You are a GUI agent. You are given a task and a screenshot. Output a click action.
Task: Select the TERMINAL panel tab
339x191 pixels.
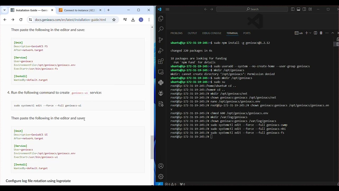[x=232, y=33]
